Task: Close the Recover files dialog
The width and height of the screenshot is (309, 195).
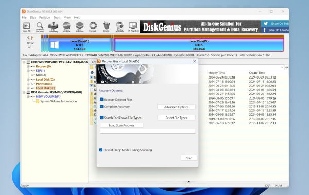Action: pos(194,61)
